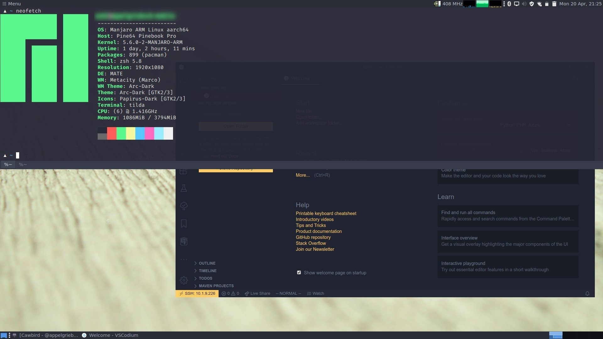603x339 pixels.
Task: Show additional views via activity bar ellipsis
Action: 184,259
